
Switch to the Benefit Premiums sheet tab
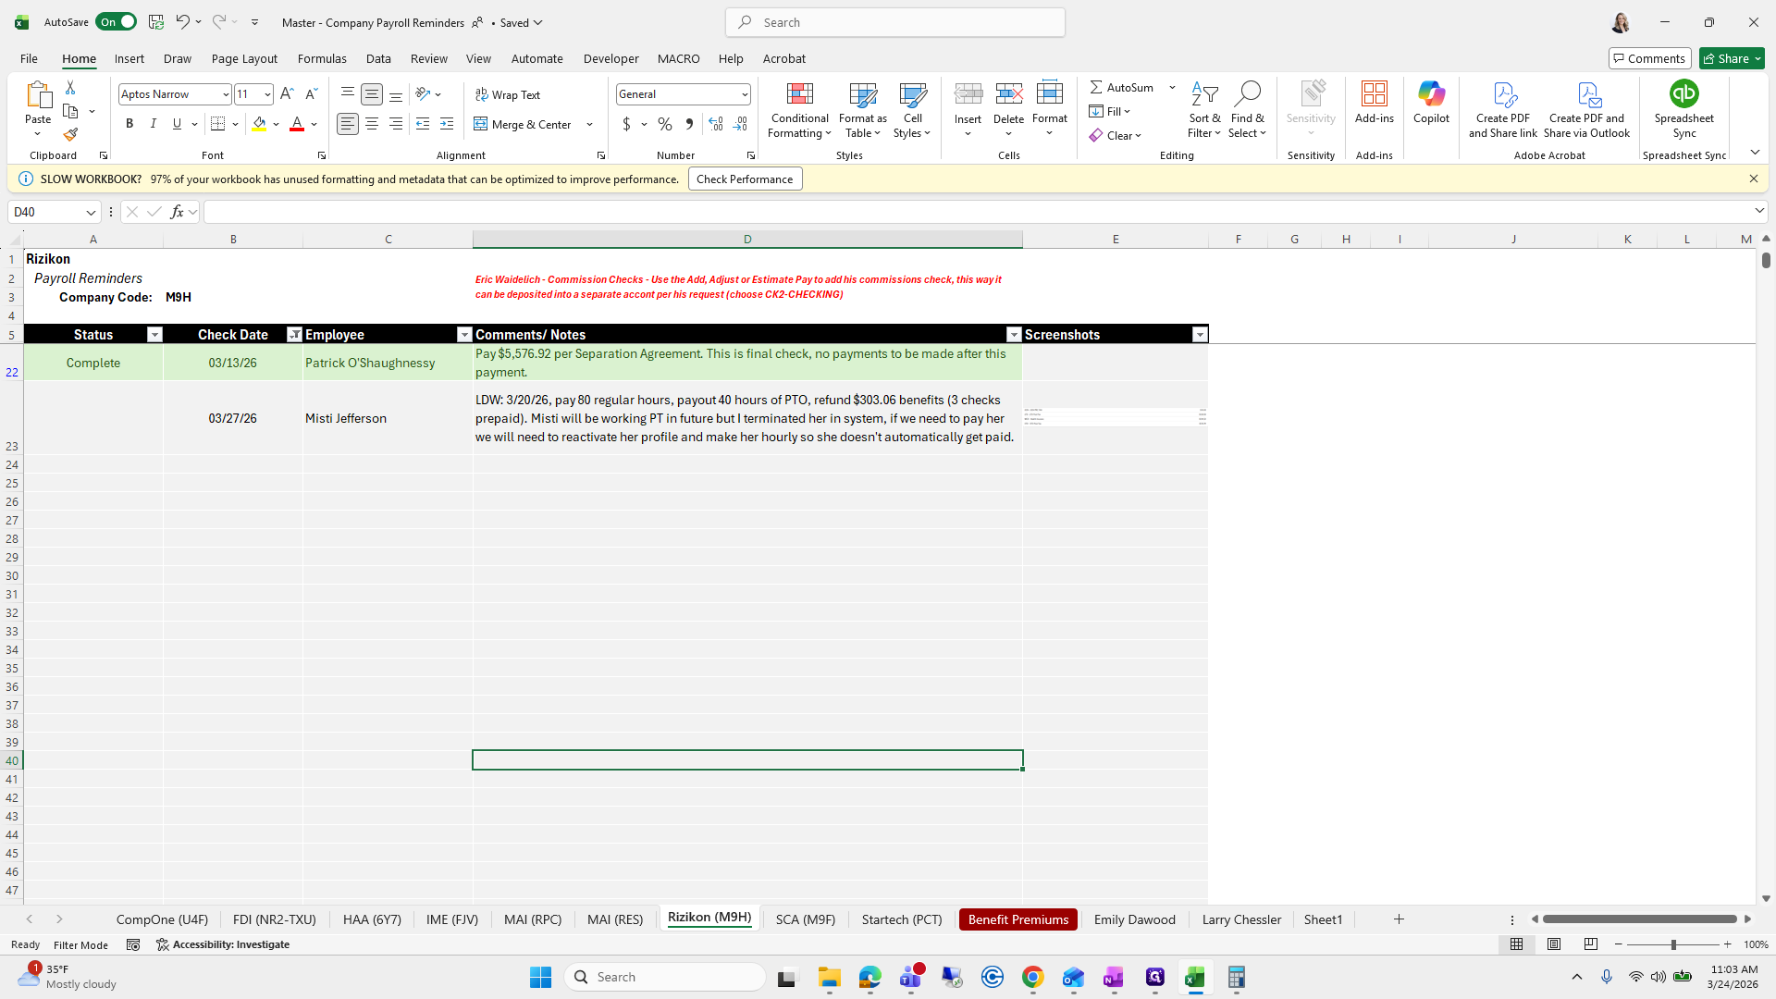coord(1017,919)
